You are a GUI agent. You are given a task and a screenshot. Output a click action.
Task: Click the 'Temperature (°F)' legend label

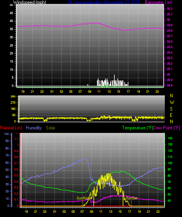pyautogui.click(x=137, y=128)
